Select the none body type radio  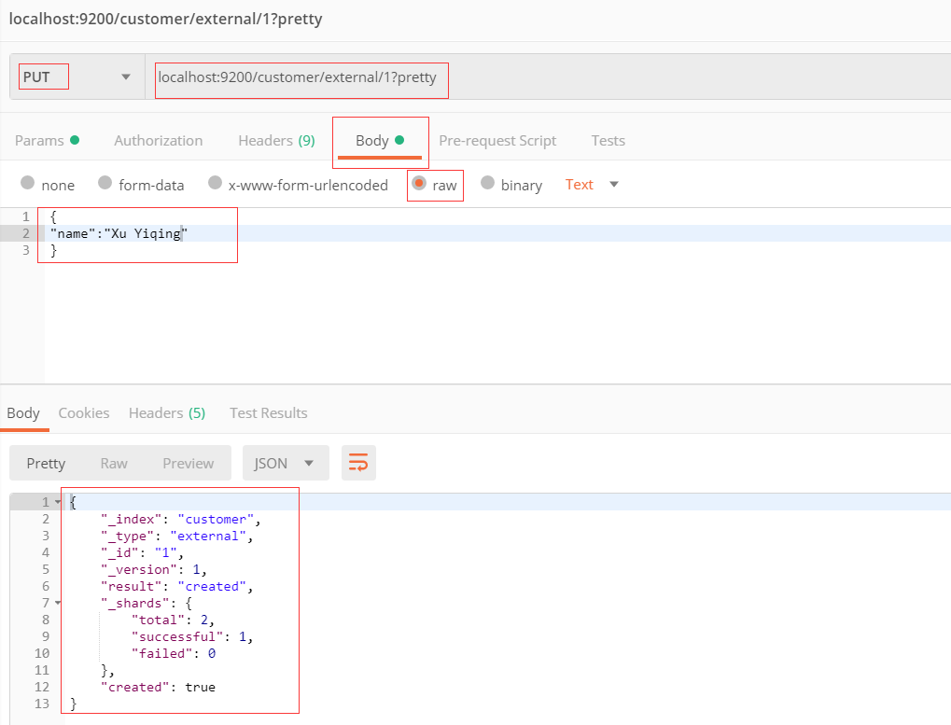(27, 183)
